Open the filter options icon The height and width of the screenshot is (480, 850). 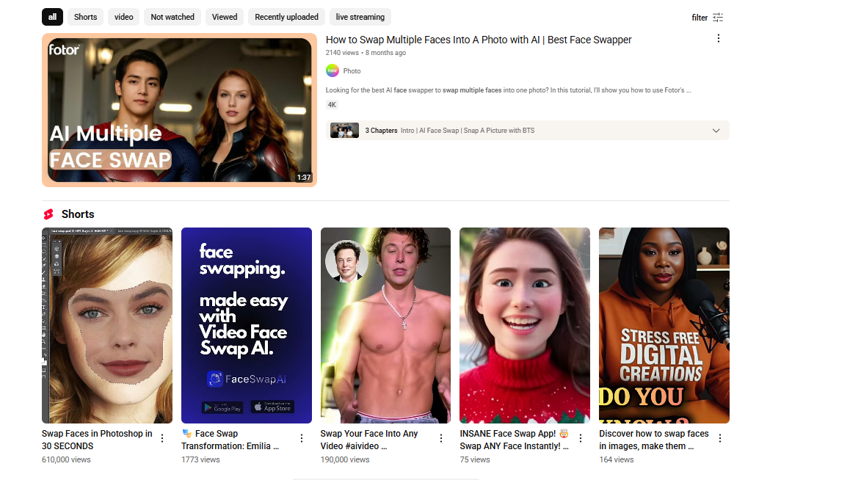point(718,18)
